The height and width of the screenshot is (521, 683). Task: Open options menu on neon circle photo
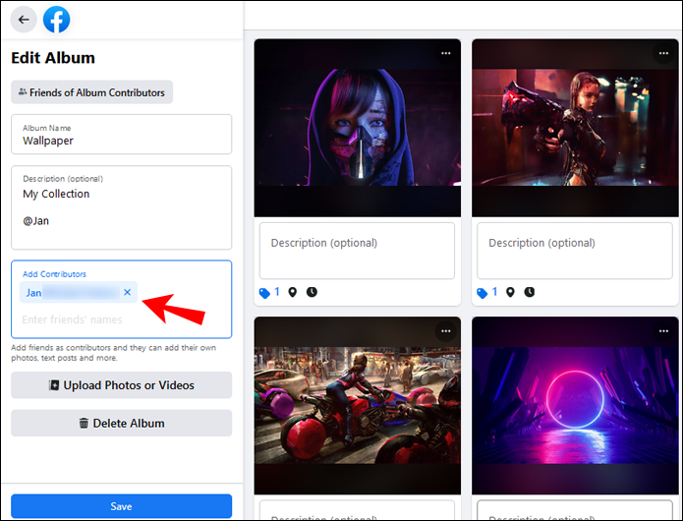pos(663,331)
